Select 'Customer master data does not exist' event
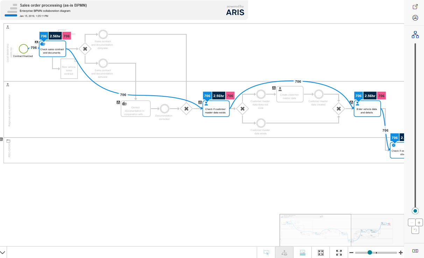Screen dimensions: 424x258 click(x=260, y=94)
